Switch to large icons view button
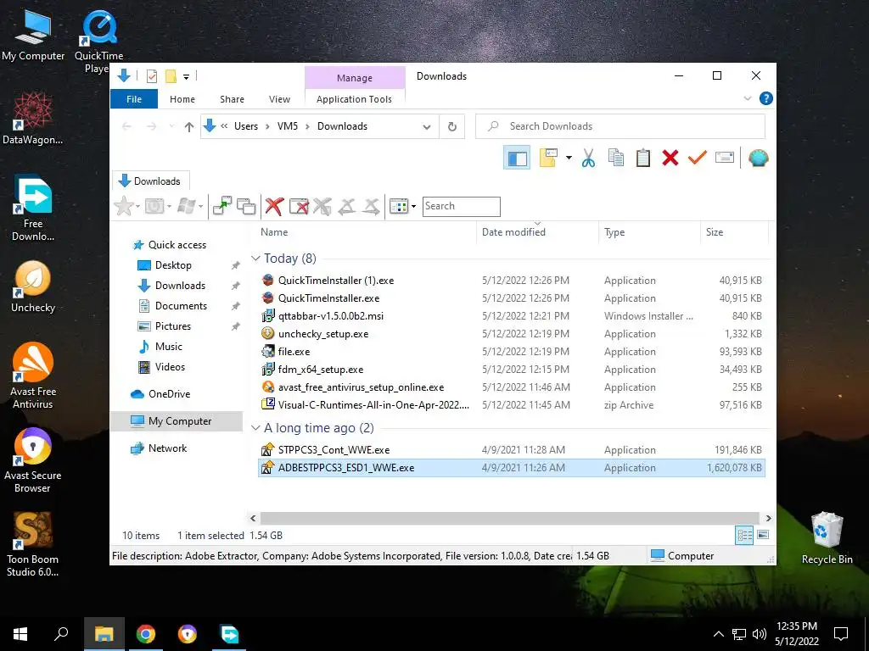This screenshot has height=651, width=869. (x=763, y=535)
